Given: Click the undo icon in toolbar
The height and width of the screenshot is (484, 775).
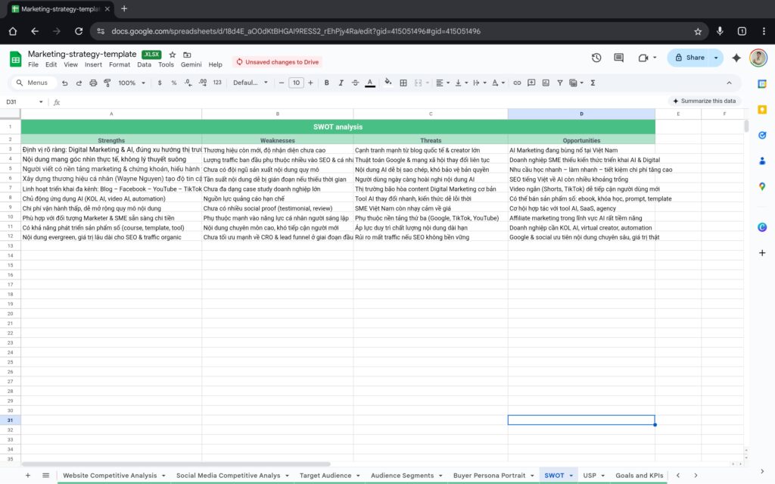Looking at the screenshot, I should tap(65, 83).
